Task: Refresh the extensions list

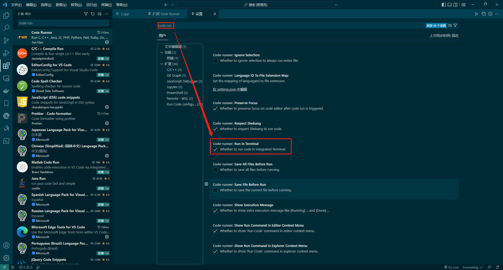Action: 93,14
